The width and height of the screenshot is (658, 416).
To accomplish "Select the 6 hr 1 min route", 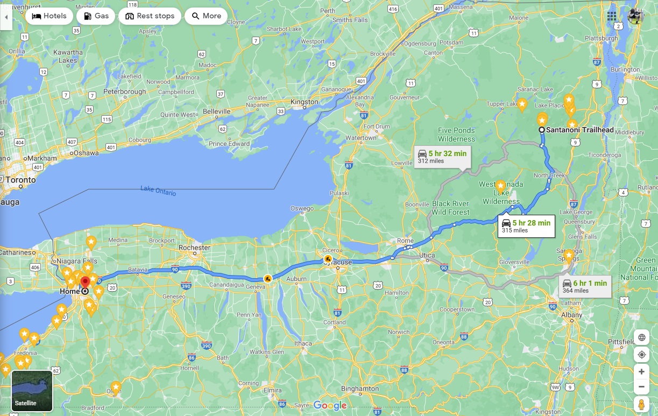I will 583,286.
